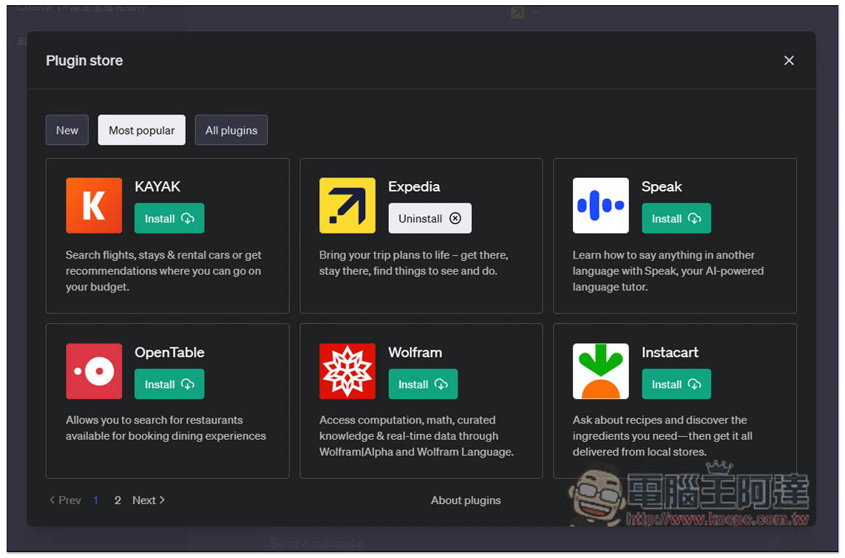Click the Instacart carrot logo
The height and width of the screenshot is (558, 845).
pos(600,371)
